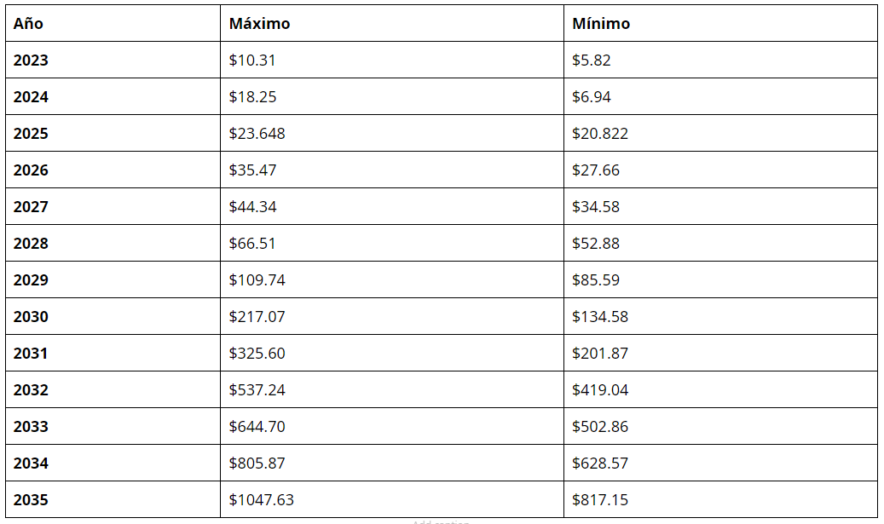
Task: Select the $537.24 maximum cell
Action: click(392, 389)
